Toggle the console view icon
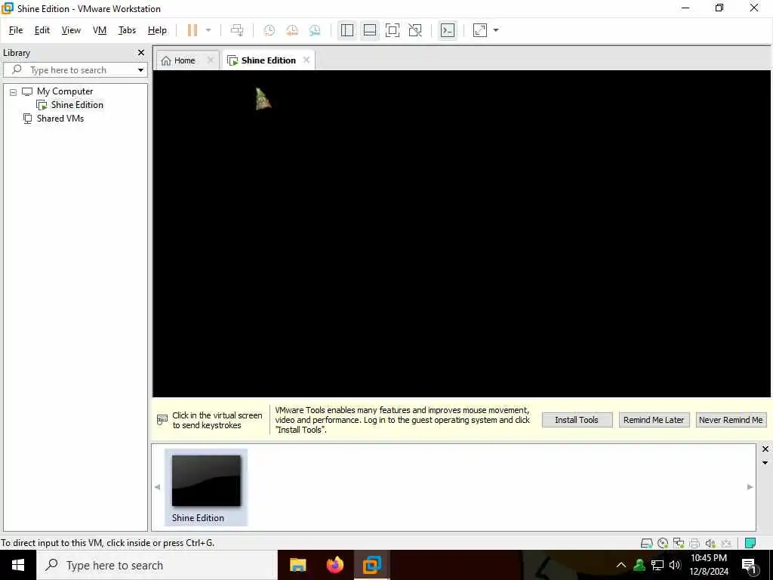This screenshot has width=773, height=580. coord(447,30)
